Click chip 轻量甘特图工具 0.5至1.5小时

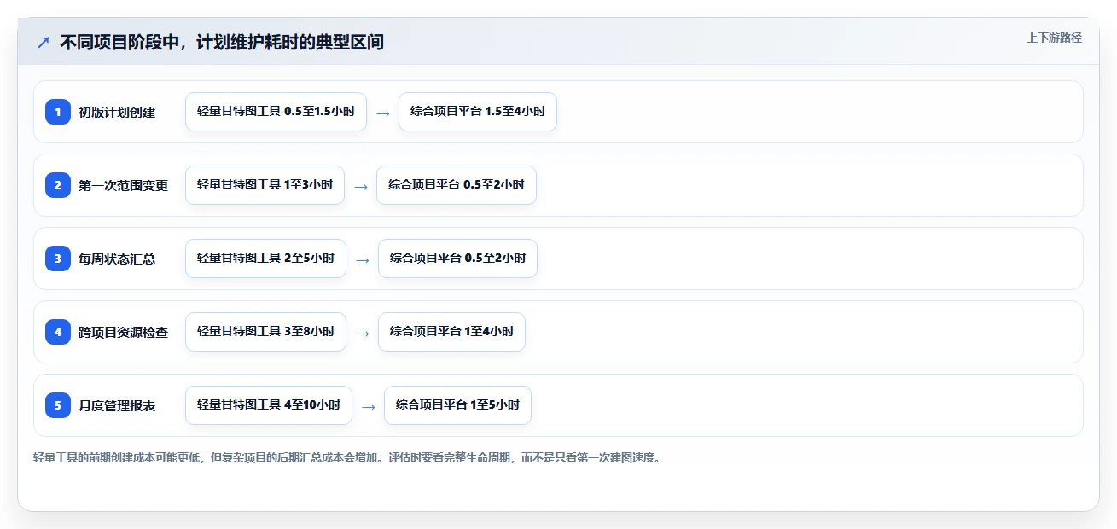(x=276, y=112)
